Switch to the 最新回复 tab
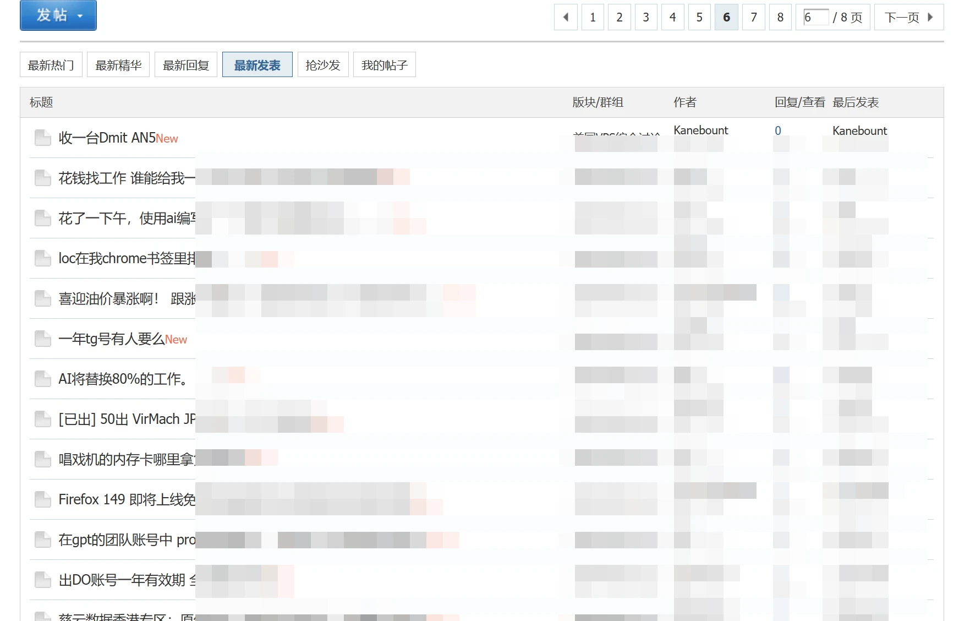The width and height of the screenshot is (970, 621). pos(186,64)
